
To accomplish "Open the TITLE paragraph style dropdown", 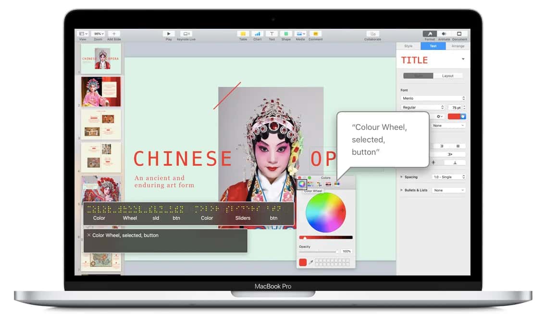I will (463, 59).
